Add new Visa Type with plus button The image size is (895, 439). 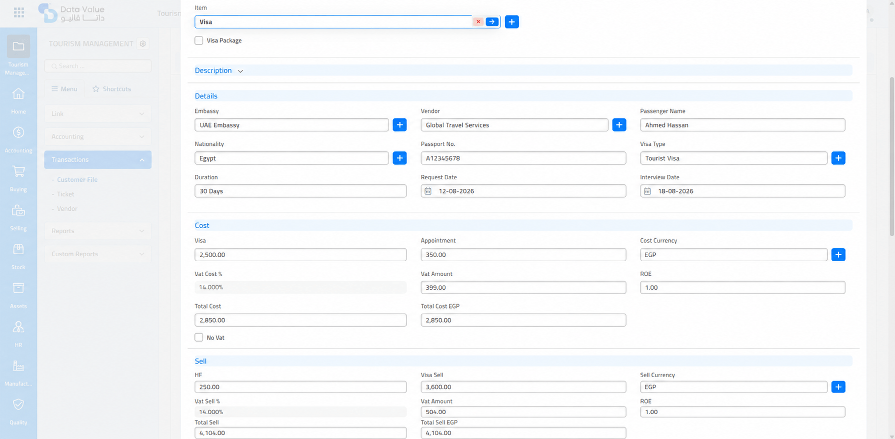pos(838,158)
